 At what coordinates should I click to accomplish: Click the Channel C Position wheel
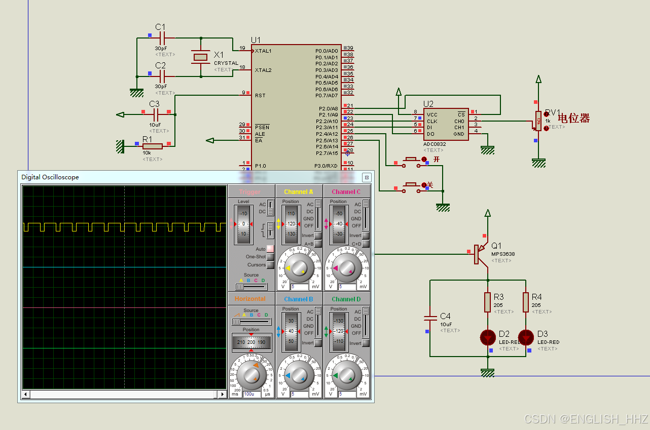(339, 223)
